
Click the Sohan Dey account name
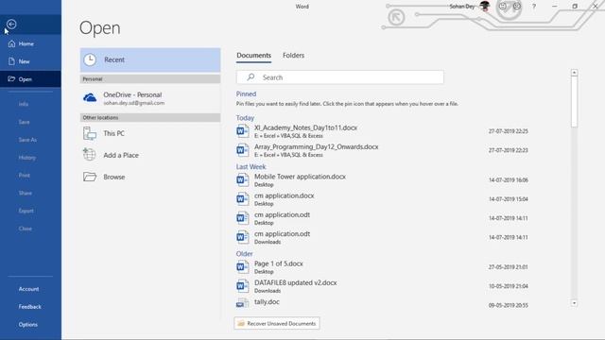(x=462, y=7)
